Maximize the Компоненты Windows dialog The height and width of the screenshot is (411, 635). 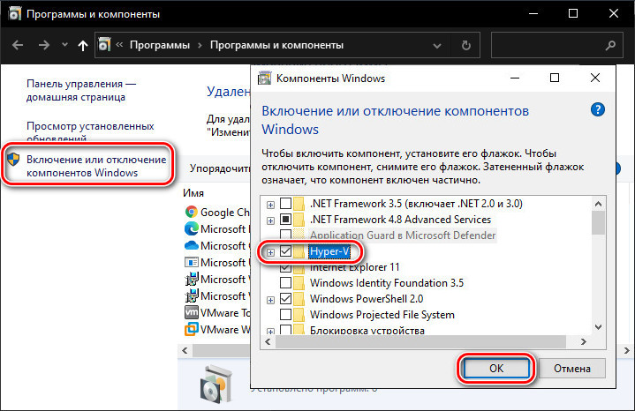555,78
